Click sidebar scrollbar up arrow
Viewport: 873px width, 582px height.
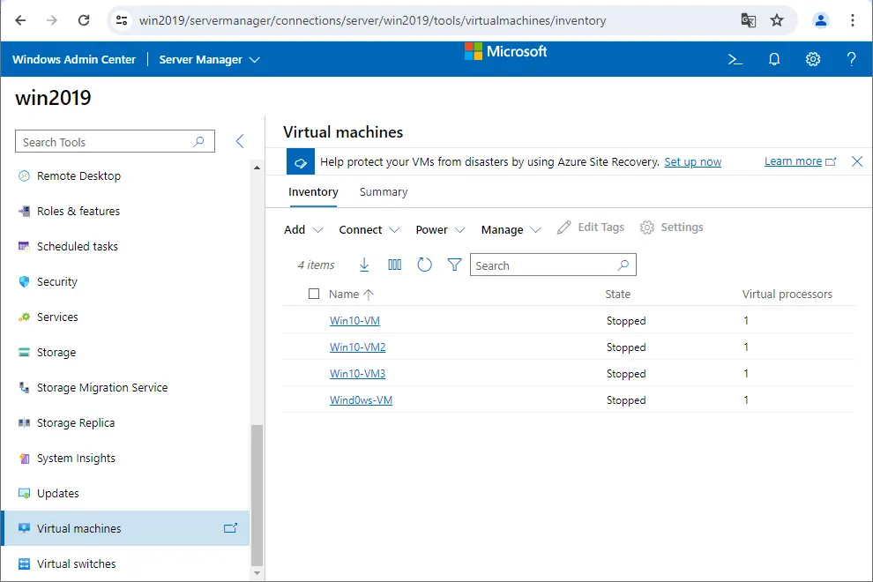pyautogui.click(x=257, y=168)
